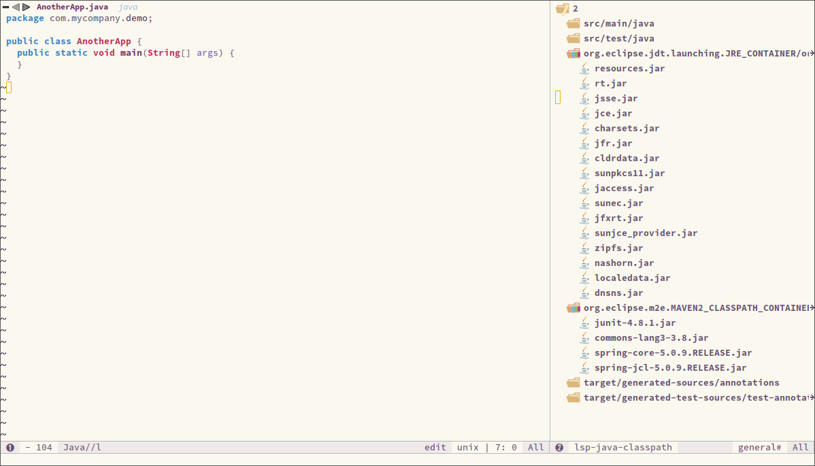815x466 pixels.
Task: Click the src/test/java folder icon
Action: tap(573, 39)
